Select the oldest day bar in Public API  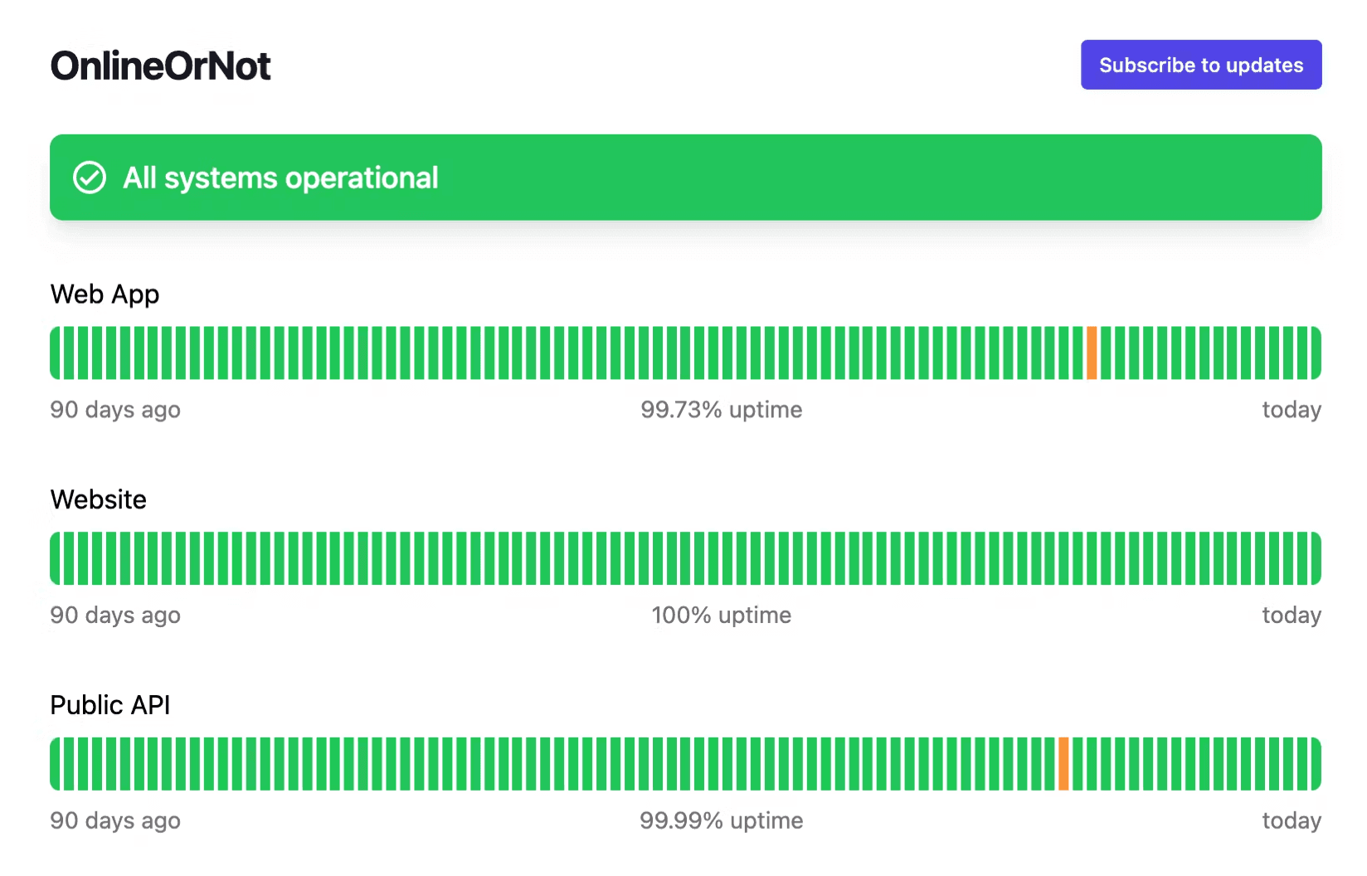[56, 764]
